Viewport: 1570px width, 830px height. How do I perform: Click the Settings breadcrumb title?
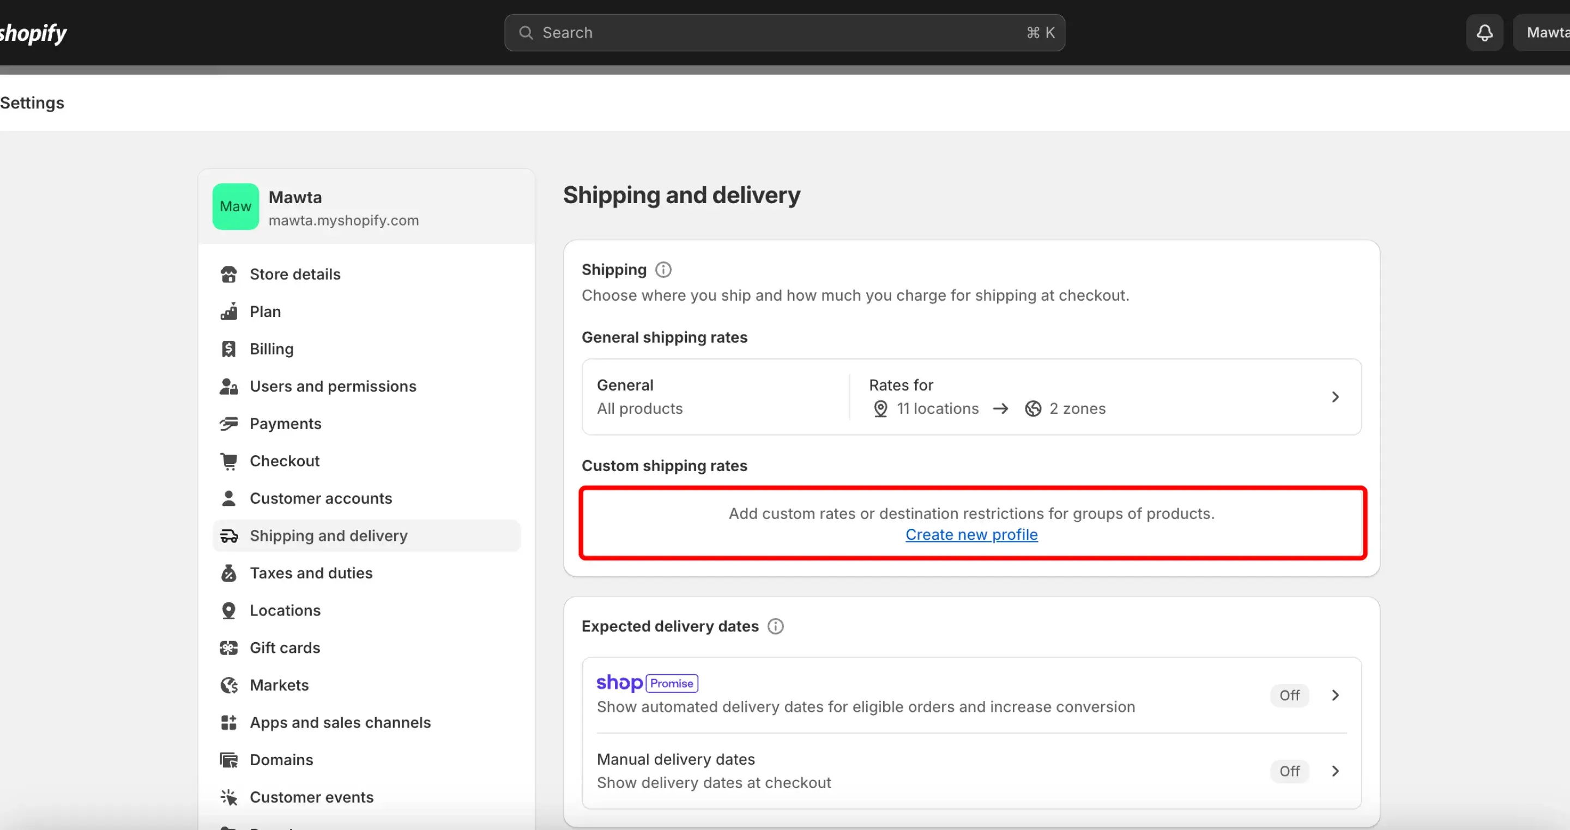pyautogui.click(x=32, y=103)
